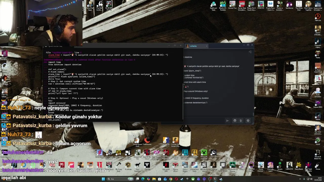Select the LIBERATED desktop icon
Viewport: 324px width, 182px height.
point(289,166)
